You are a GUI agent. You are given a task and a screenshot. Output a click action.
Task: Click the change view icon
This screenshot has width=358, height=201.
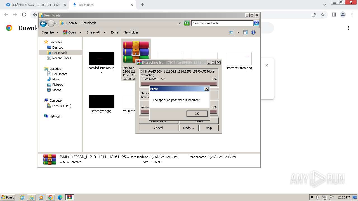[231, 32]
